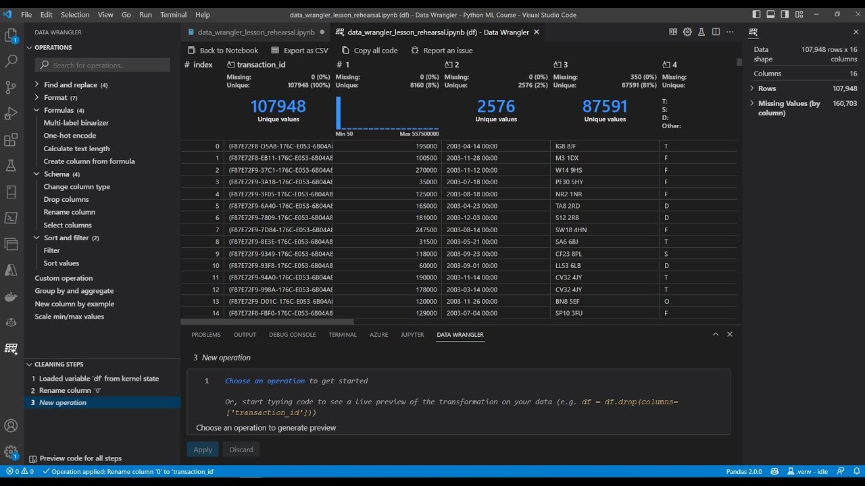The image size is (865, 486).
Task: Click Copy all code button
Action: click(369, 51)
